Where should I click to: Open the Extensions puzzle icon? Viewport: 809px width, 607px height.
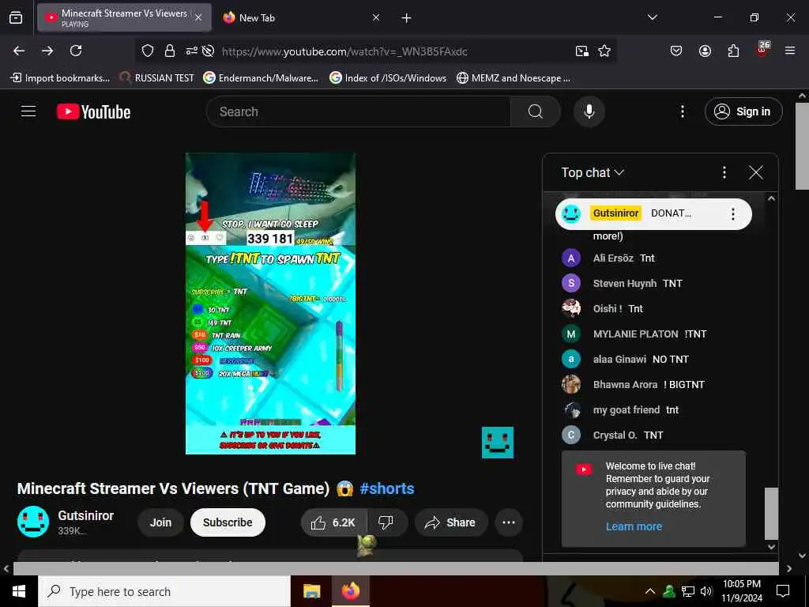tap(733, 51)
